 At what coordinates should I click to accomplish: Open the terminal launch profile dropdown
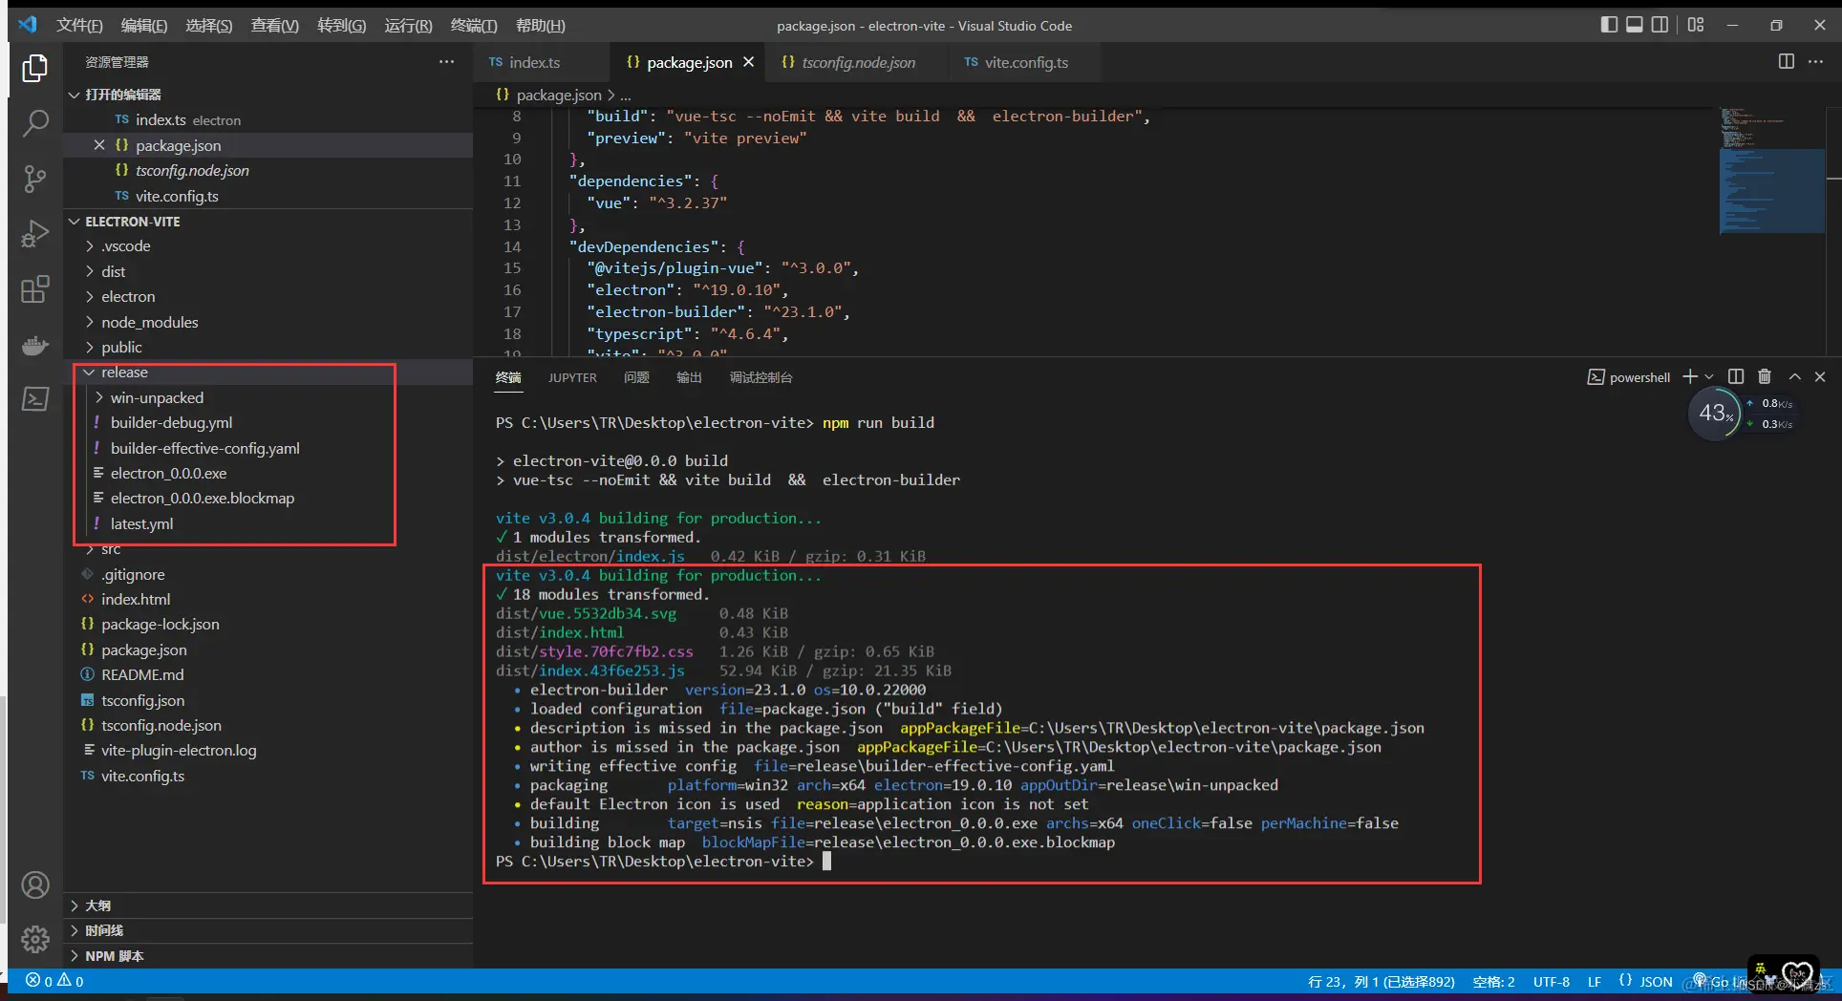(x=1709, y=377)
